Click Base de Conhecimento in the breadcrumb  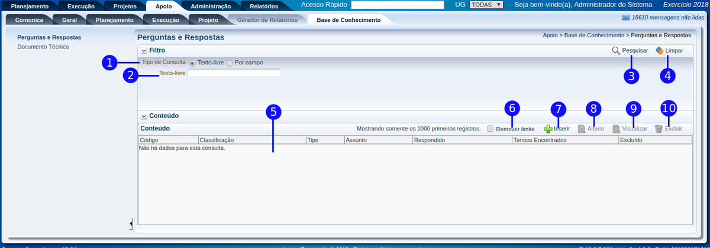click(594, 36)
